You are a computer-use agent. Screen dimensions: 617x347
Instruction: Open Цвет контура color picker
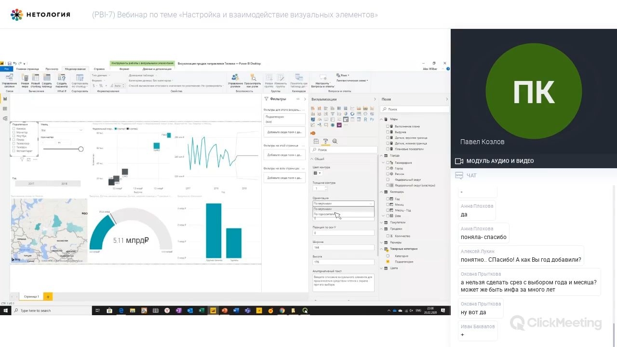[x=317, y=173]
